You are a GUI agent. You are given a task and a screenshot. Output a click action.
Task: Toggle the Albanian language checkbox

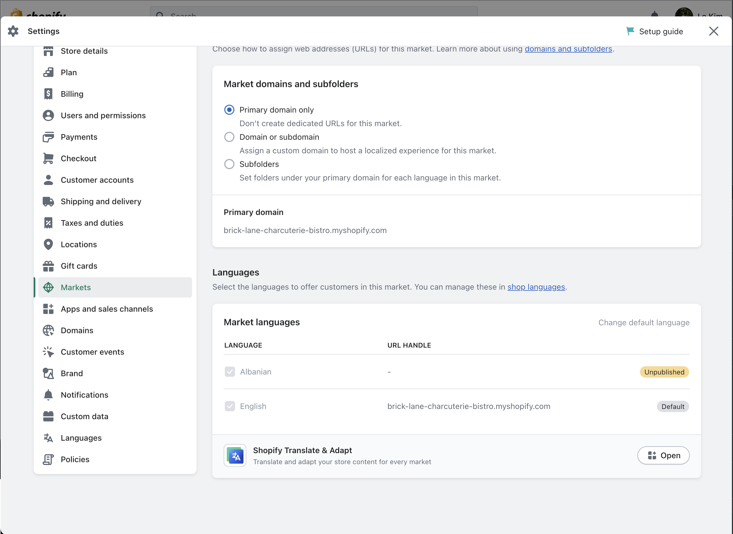click(230, 372)
